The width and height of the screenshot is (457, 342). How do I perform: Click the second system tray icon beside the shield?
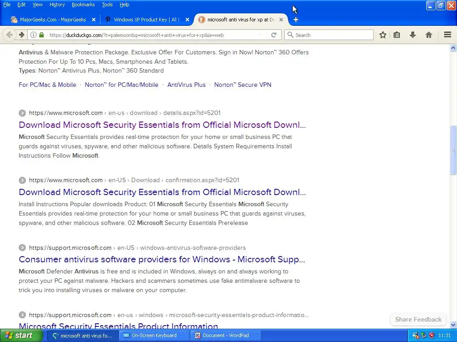(424, 336)
